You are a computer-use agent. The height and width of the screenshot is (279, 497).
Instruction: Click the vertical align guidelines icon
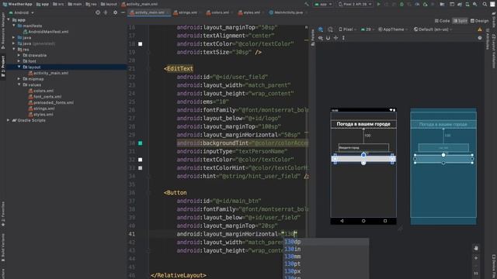pos(343,38)
